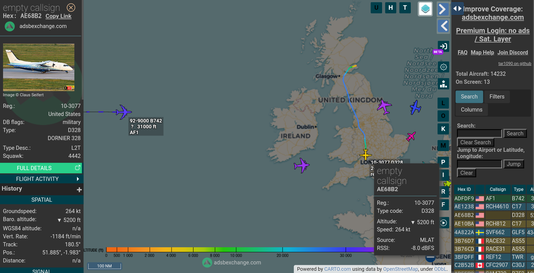The height and width of the screenshot is (273, 534).
Task: Open the Map Help link
Action: tap(483, 52)
